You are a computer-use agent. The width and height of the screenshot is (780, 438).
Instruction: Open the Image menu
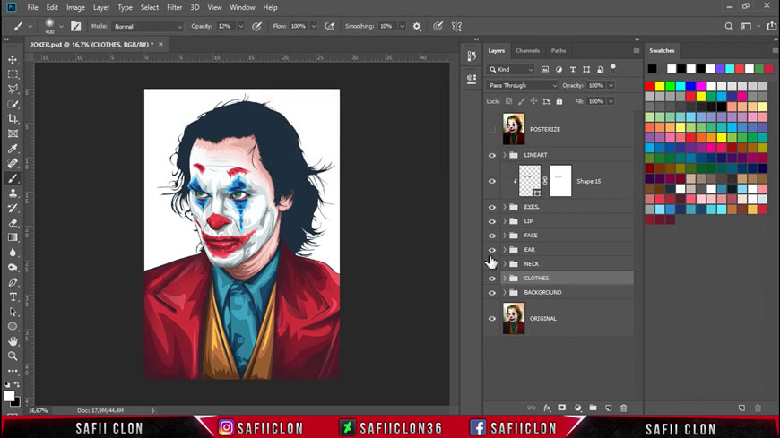(x=75, y=7)
